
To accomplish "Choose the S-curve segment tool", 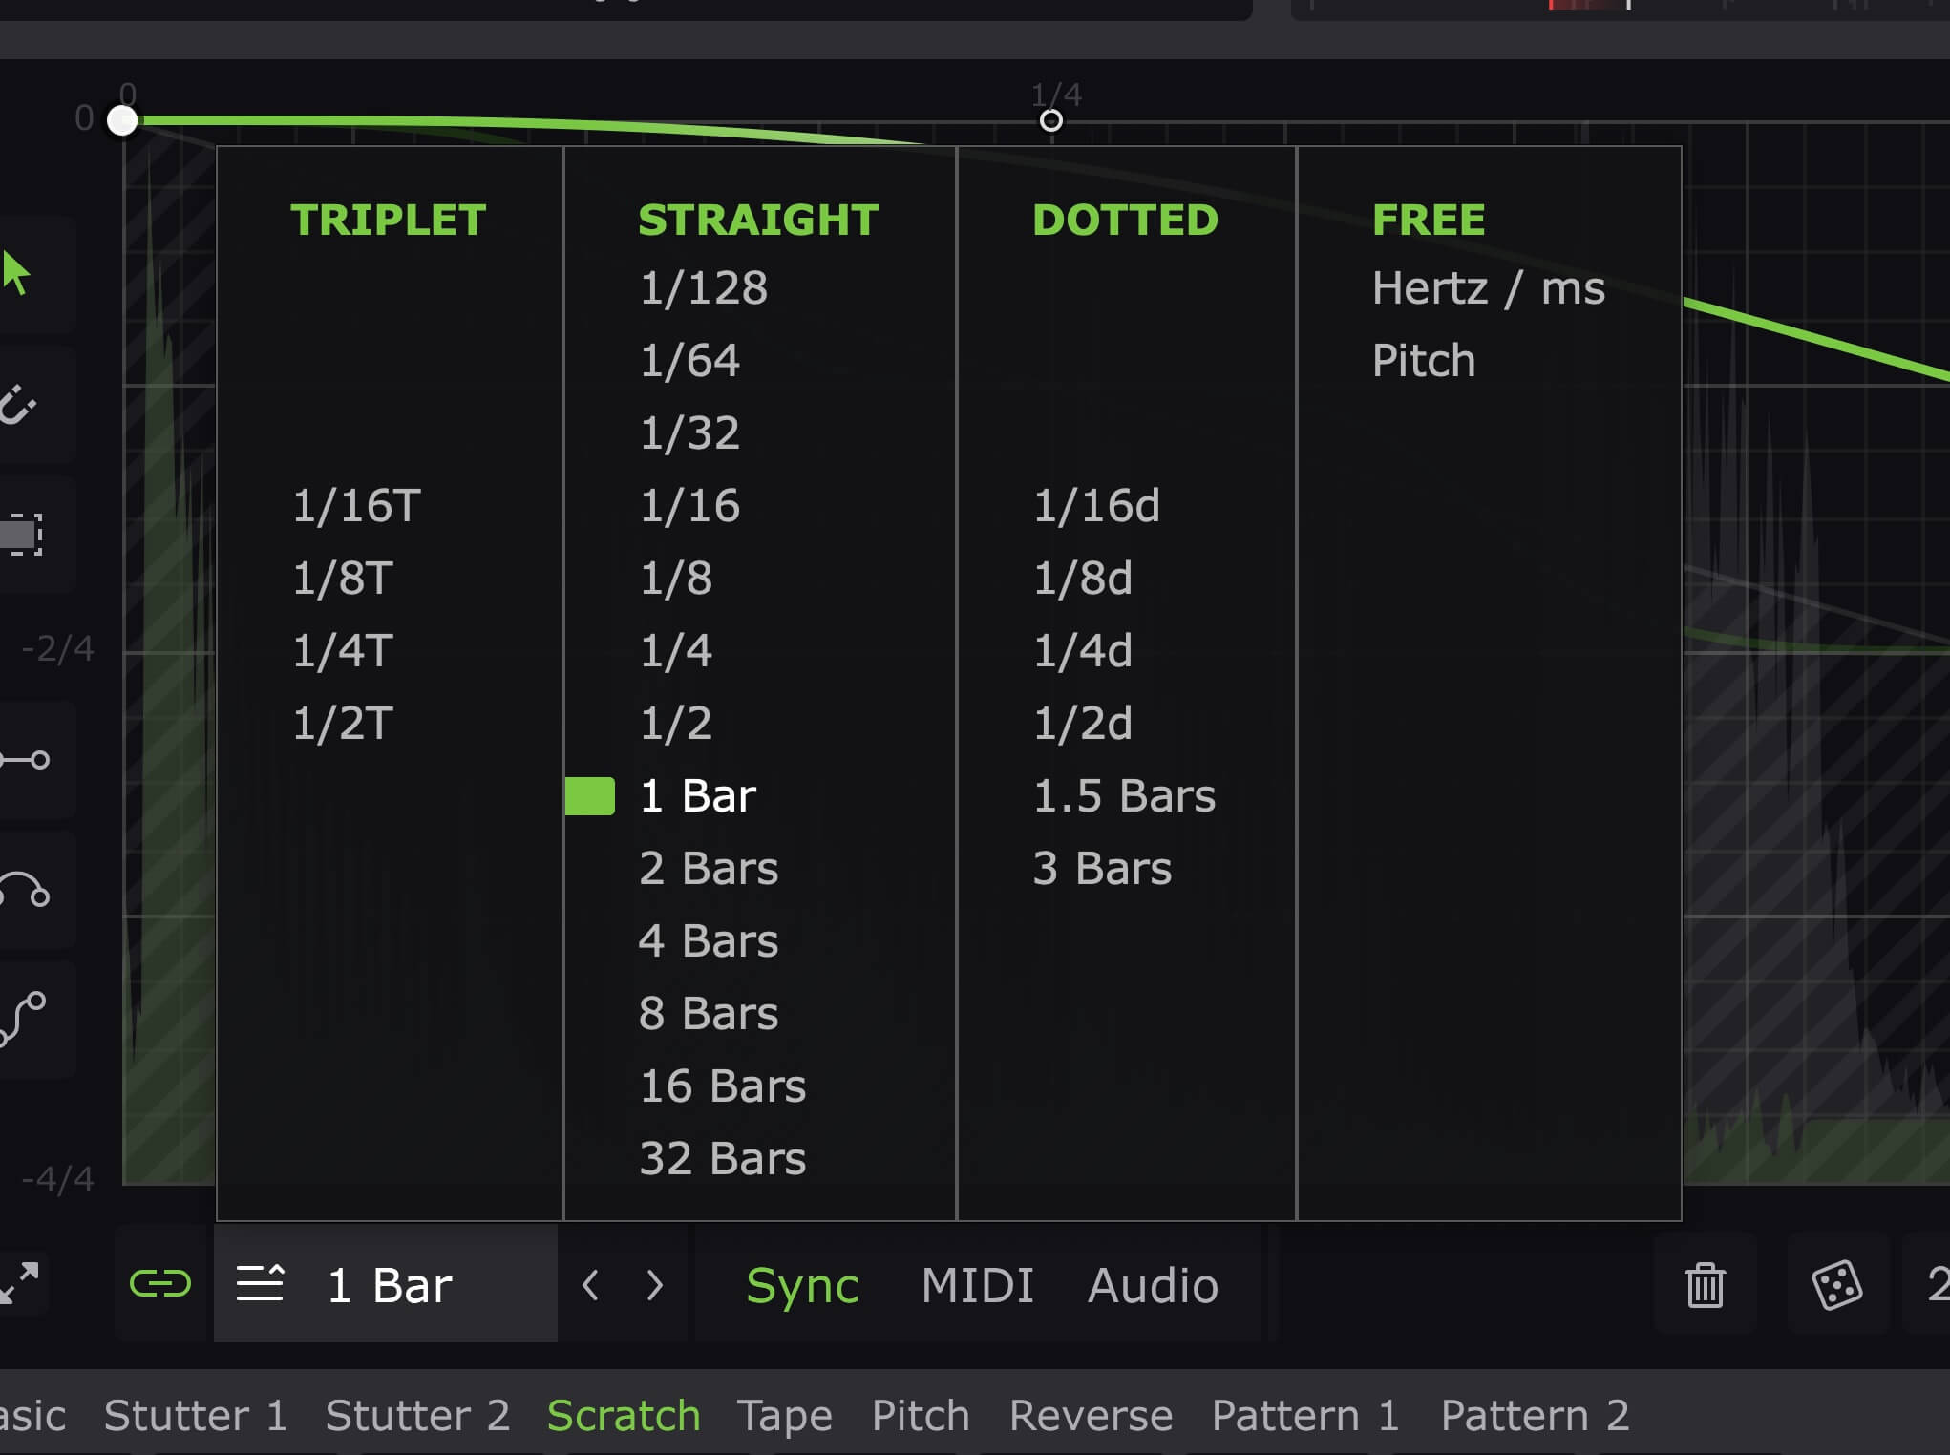I will (x=23, y=1019).
